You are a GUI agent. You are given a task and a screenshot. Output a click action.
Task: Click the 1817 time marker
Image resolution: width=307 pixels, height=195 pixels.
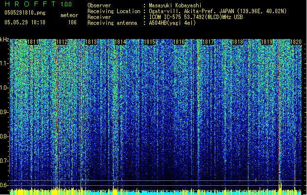click(208, 42)
